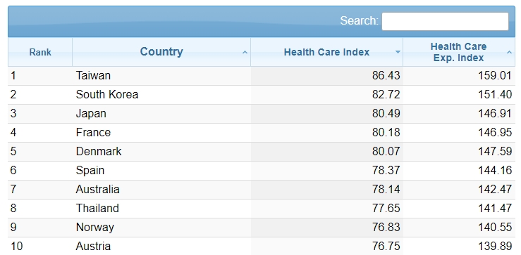Sort by Country column header
This screenshot has width=521, height=255.
pyautogui.click(x=161, y=52)
